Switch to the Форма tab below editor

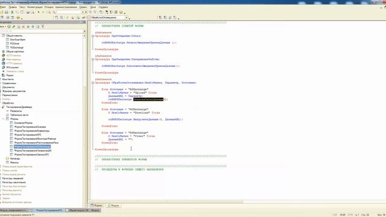tap(96, 206)
